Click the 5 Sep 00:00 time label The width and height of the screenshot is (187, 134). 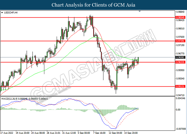tap(84, 133)
